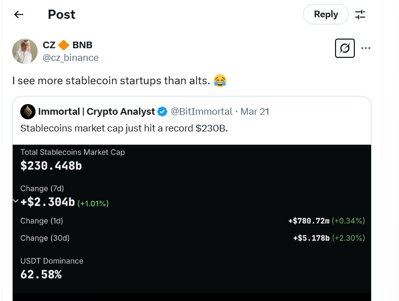
Task: Click the blue verified badge
Action: (x=162, y=111)
